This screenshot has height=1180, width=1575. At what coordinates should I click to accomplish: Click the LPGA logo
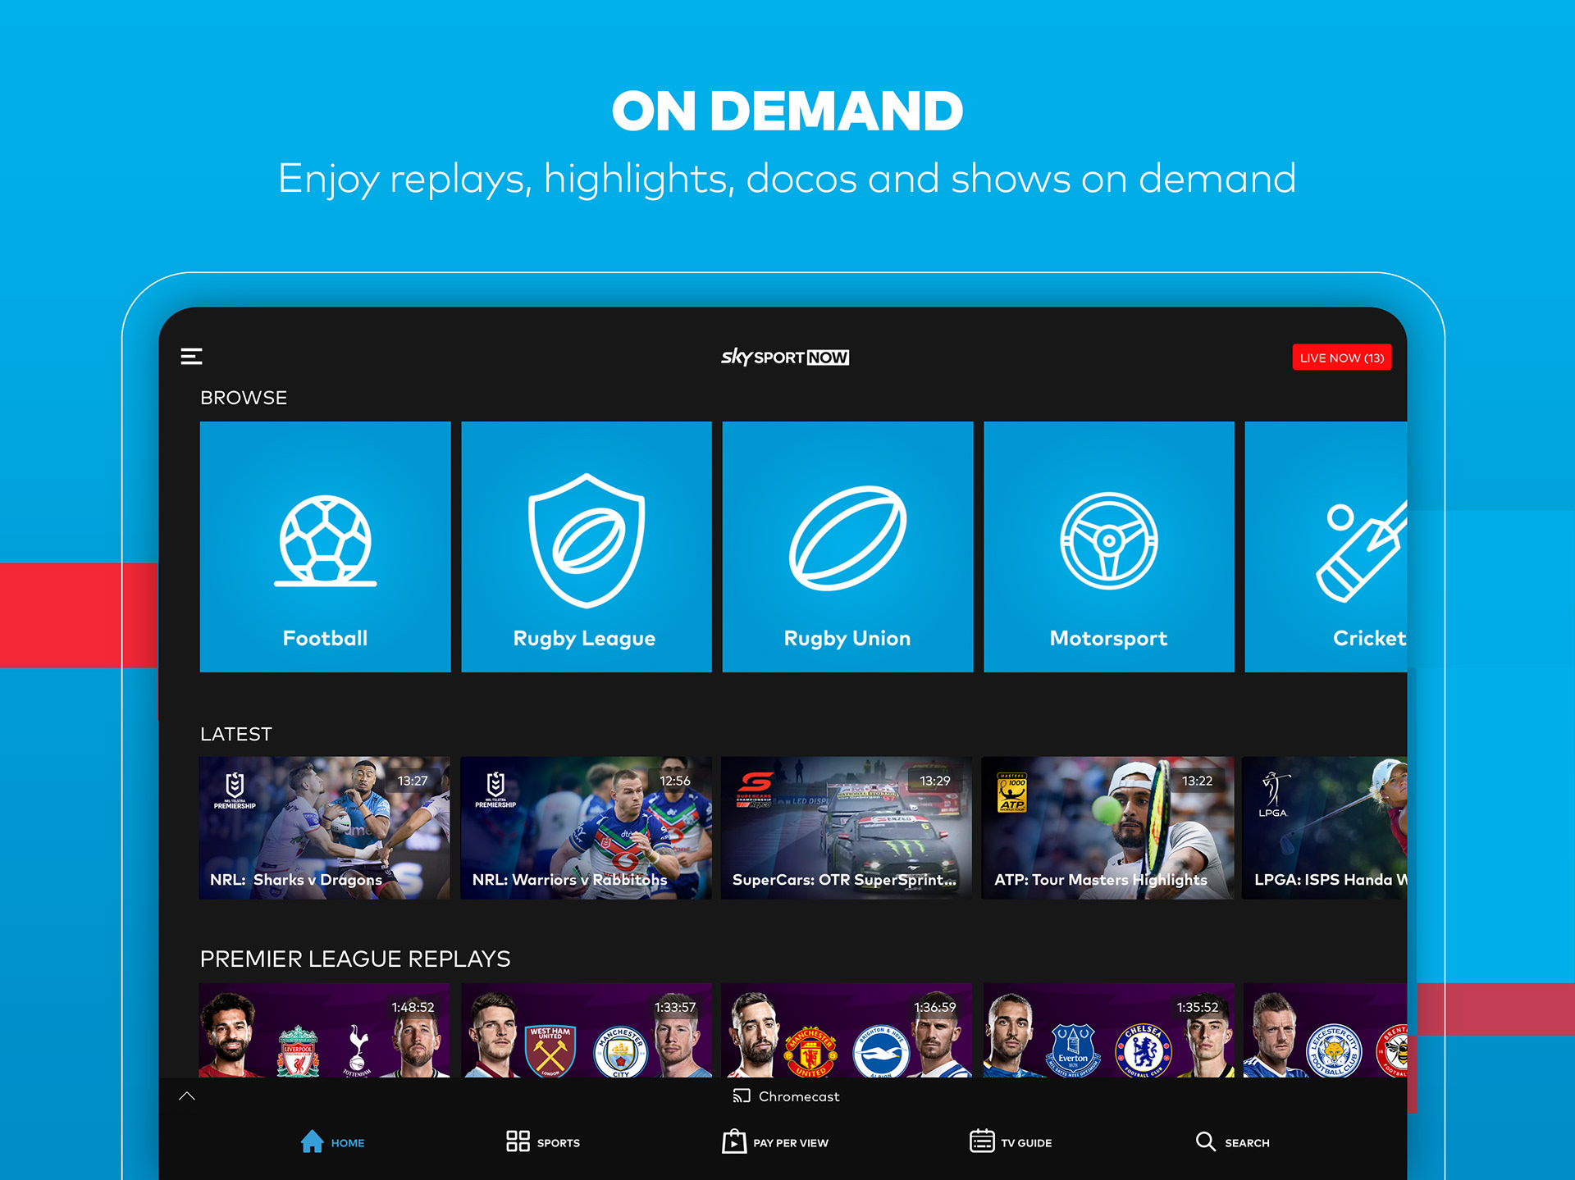pyautogui.click(x=1273, y=795)
